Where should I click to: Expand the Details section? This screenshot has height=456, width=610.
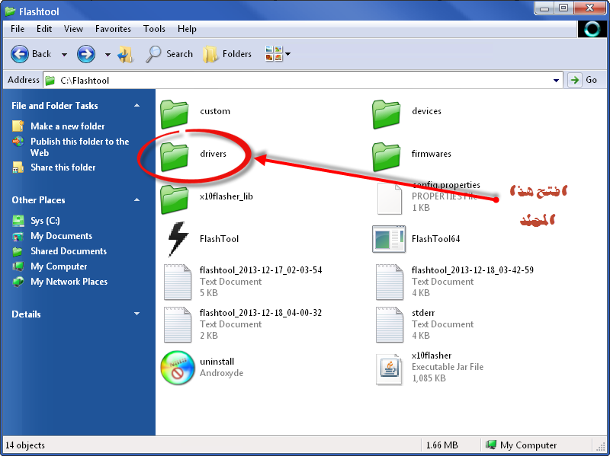point(137,314)
